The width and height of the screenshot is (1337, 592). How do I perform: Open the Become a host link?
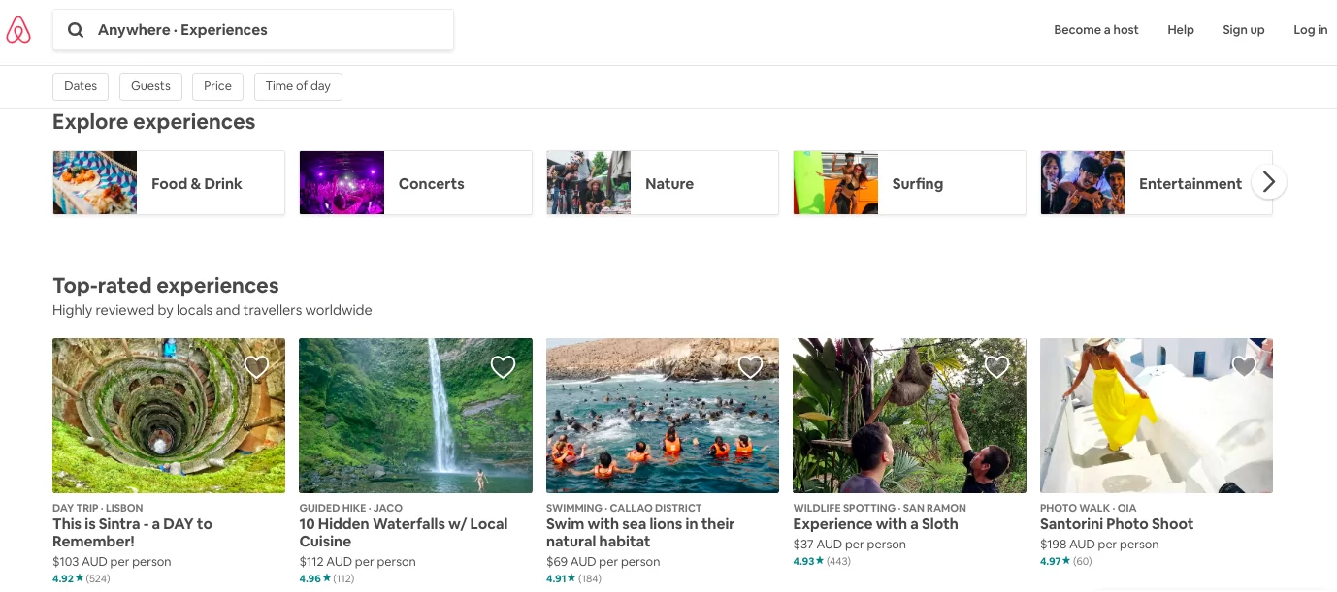(1096, 30)
